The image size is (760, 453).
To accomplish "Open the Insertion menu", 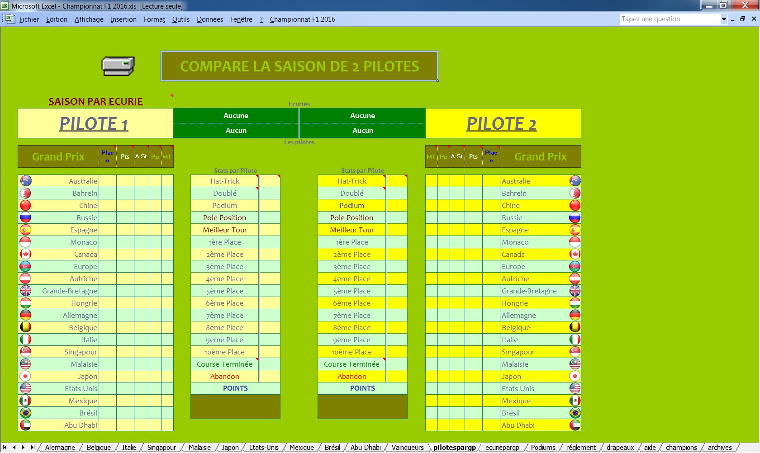I will 123,19.
